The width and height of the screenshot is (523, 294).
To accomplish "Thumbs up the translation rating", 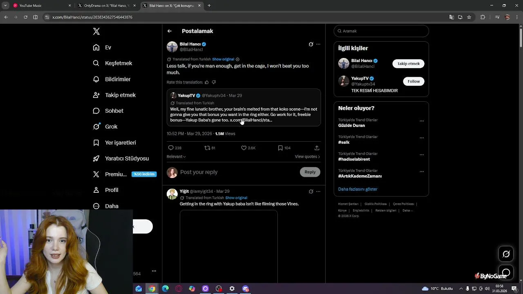I will click(x=207, y=82).
